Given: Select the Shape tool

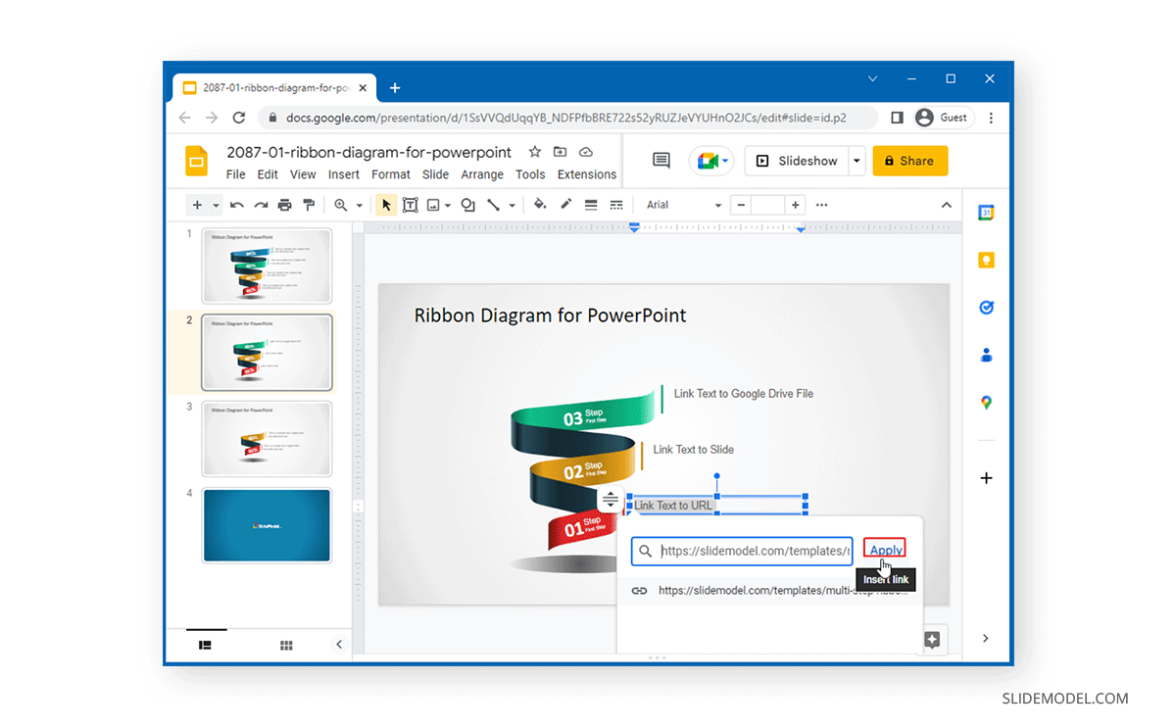Looking at the screenshot, I should 467,205.
